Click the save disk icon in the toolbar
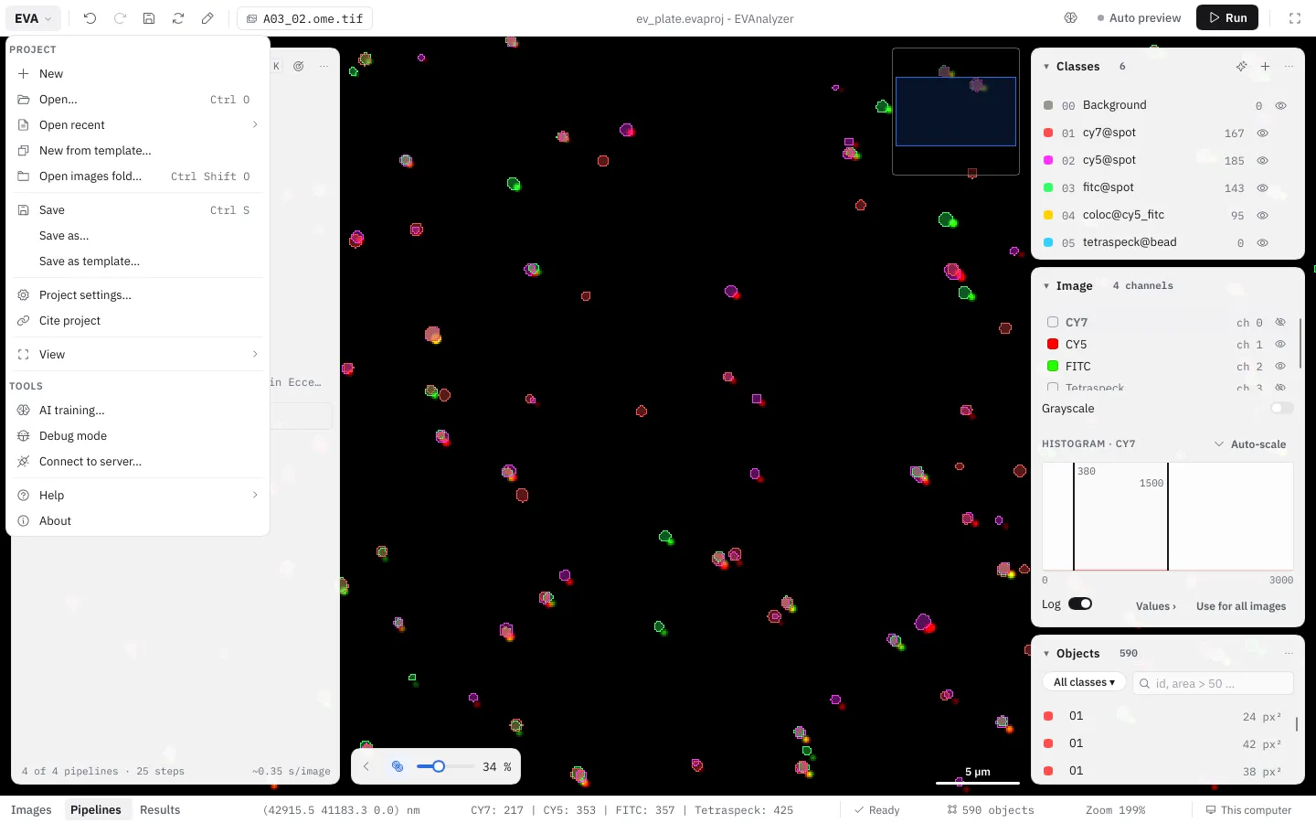Screen dimensions: 1316x823 click(149, 18)
